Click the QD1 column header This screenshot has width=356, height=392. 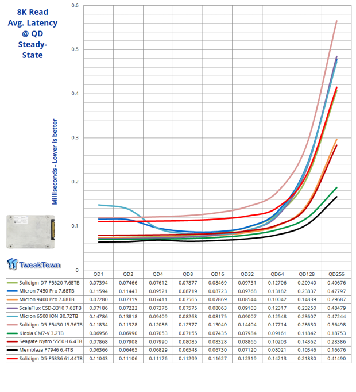coord(98,274)
